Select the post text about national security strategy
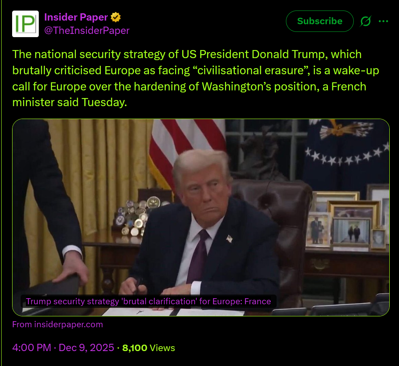The image size is (399, 366). (196, 78)
